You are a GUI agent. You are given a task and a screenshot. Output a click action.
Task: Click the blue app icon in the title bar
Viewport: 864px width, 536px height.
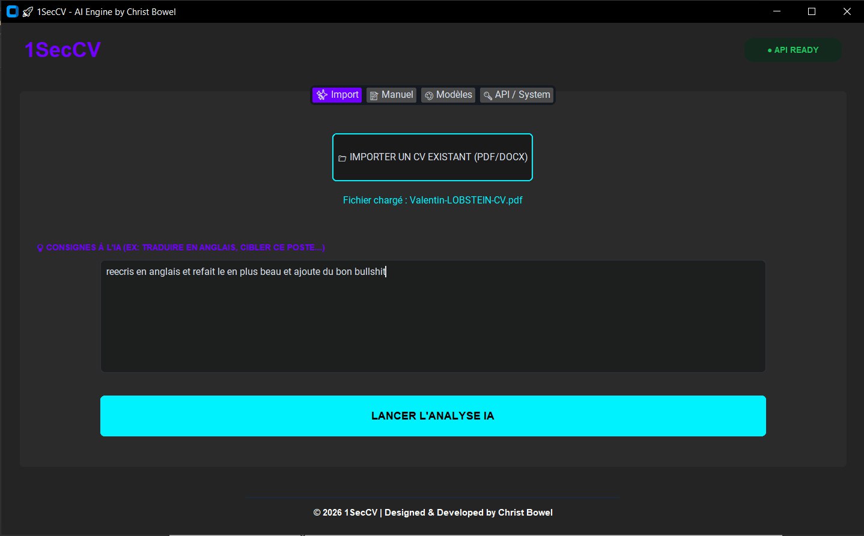click(x=12, y=11)
